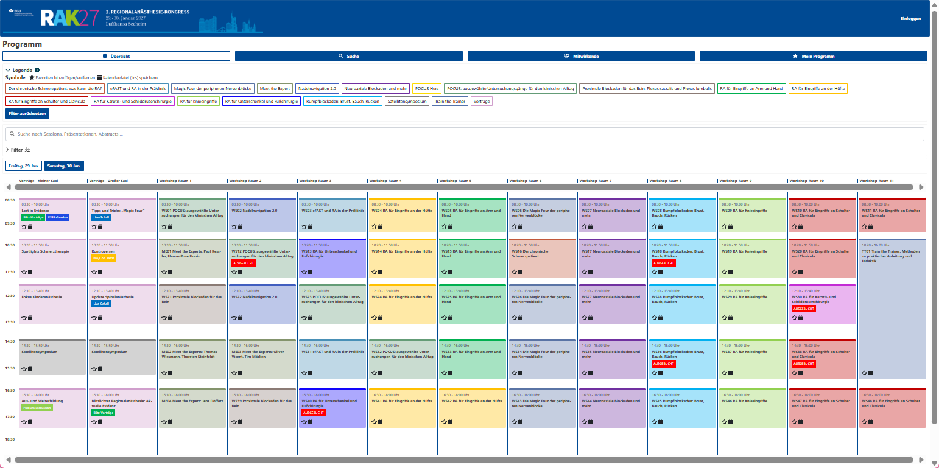Viewport: 939px width, 468px height.
Task: Click the left arrow of room scroller
Action: 9,187
